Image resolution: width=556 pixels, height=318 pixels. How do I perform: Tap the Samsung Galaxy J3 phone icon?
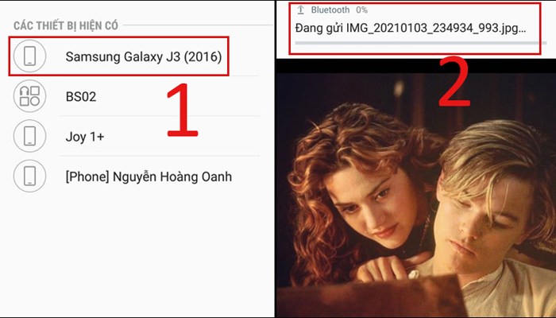30,56
